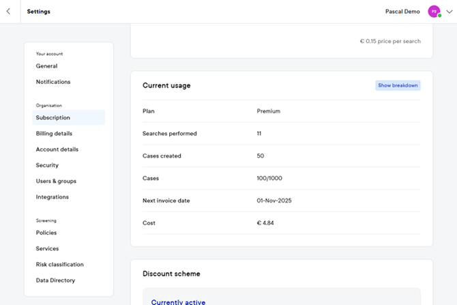Image resolution: width=457 pixels, height=305 pixels.
Task: Go to Billing details
Action: point(54,134)
